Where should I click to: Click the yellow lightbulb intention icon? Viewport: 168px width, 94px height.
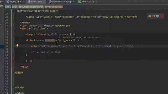17,46
